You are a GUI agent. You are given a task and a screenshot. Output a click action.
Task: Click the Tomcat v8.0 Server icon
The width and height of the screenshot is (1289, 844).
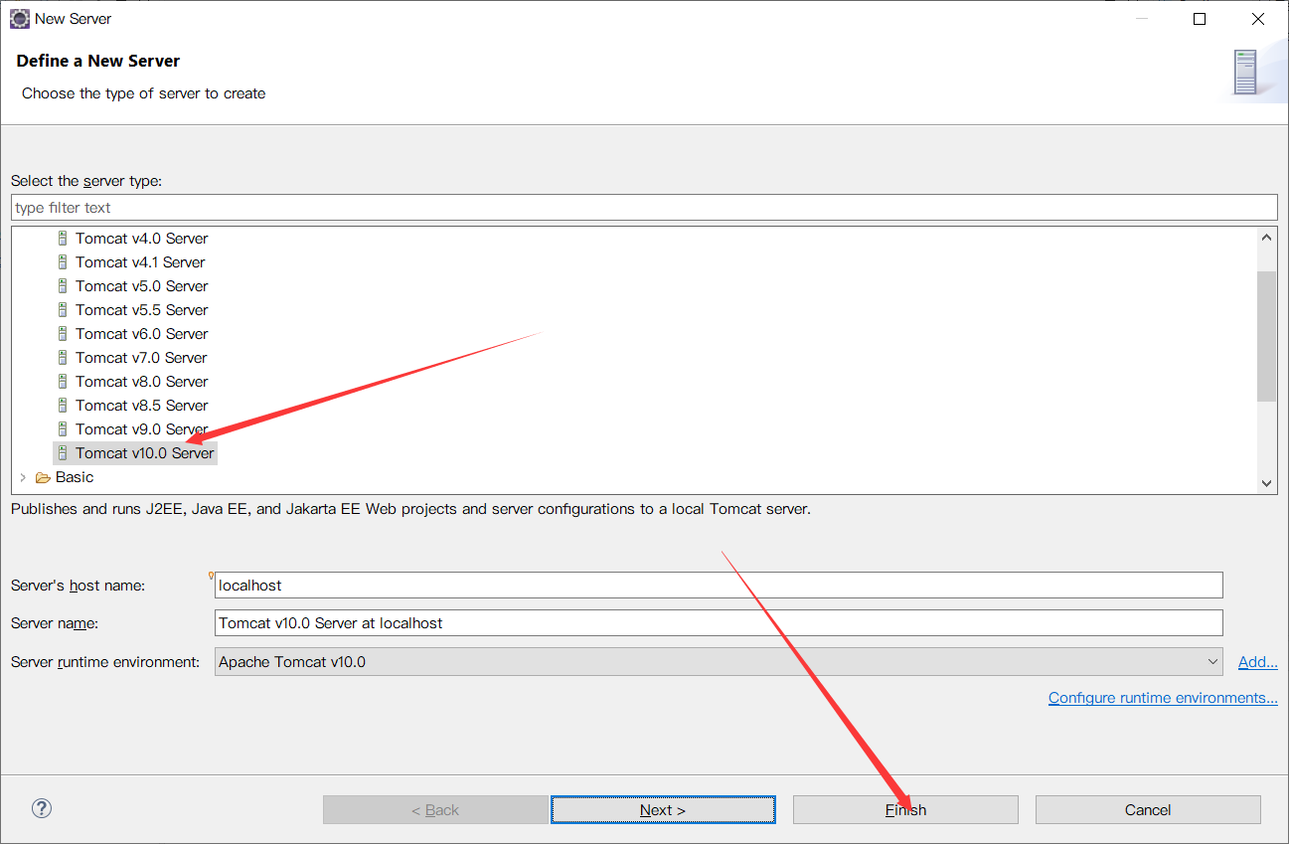[63, 382]
